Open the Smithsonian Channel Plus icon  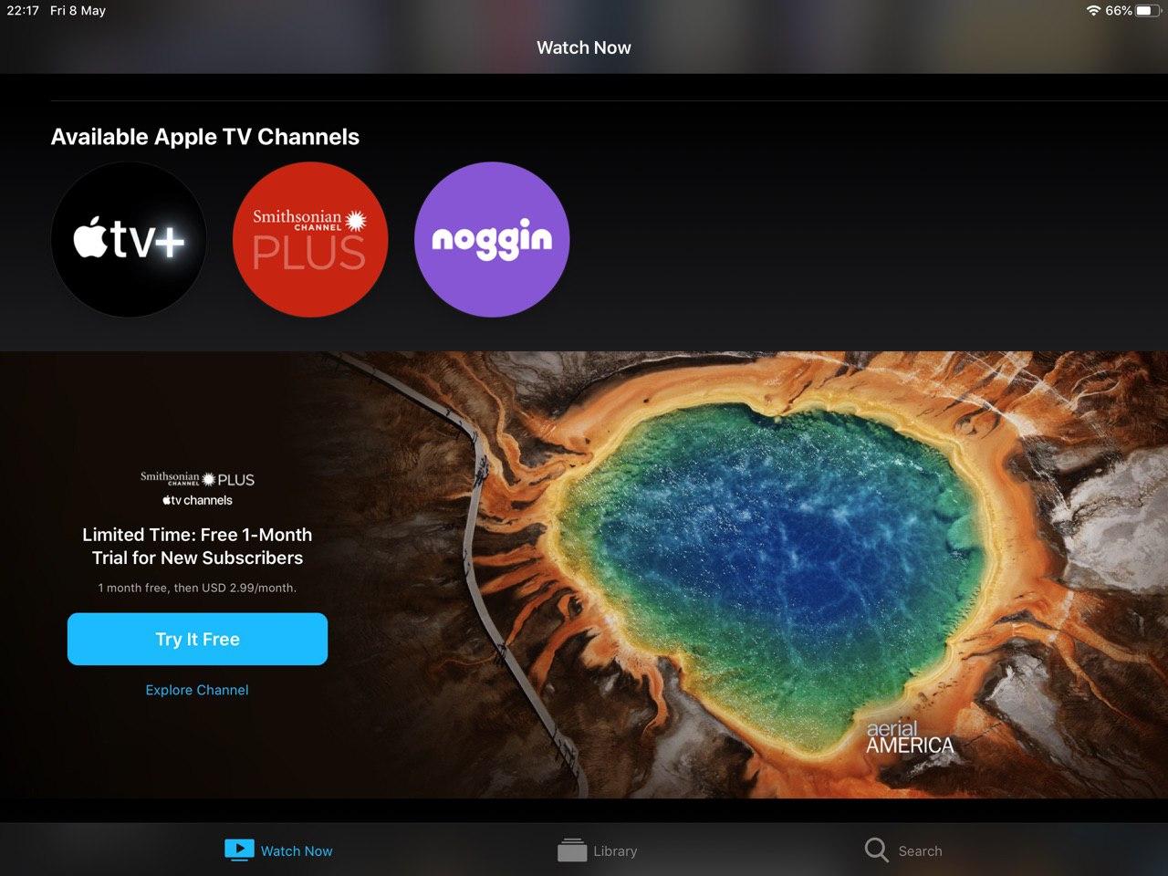pos(310,240)
